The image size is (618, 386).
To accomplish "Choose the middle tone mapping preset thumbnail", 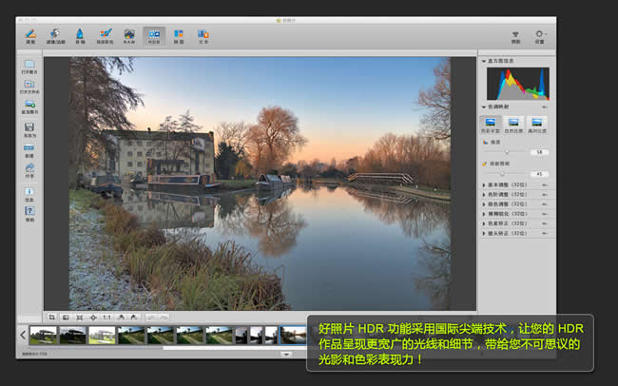I will tap(513, 125).
